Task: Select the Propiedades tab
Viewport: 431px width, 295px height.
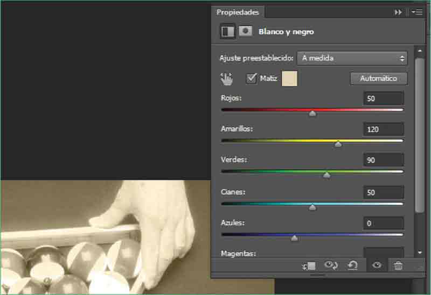Action: click(x=238, y=12)
